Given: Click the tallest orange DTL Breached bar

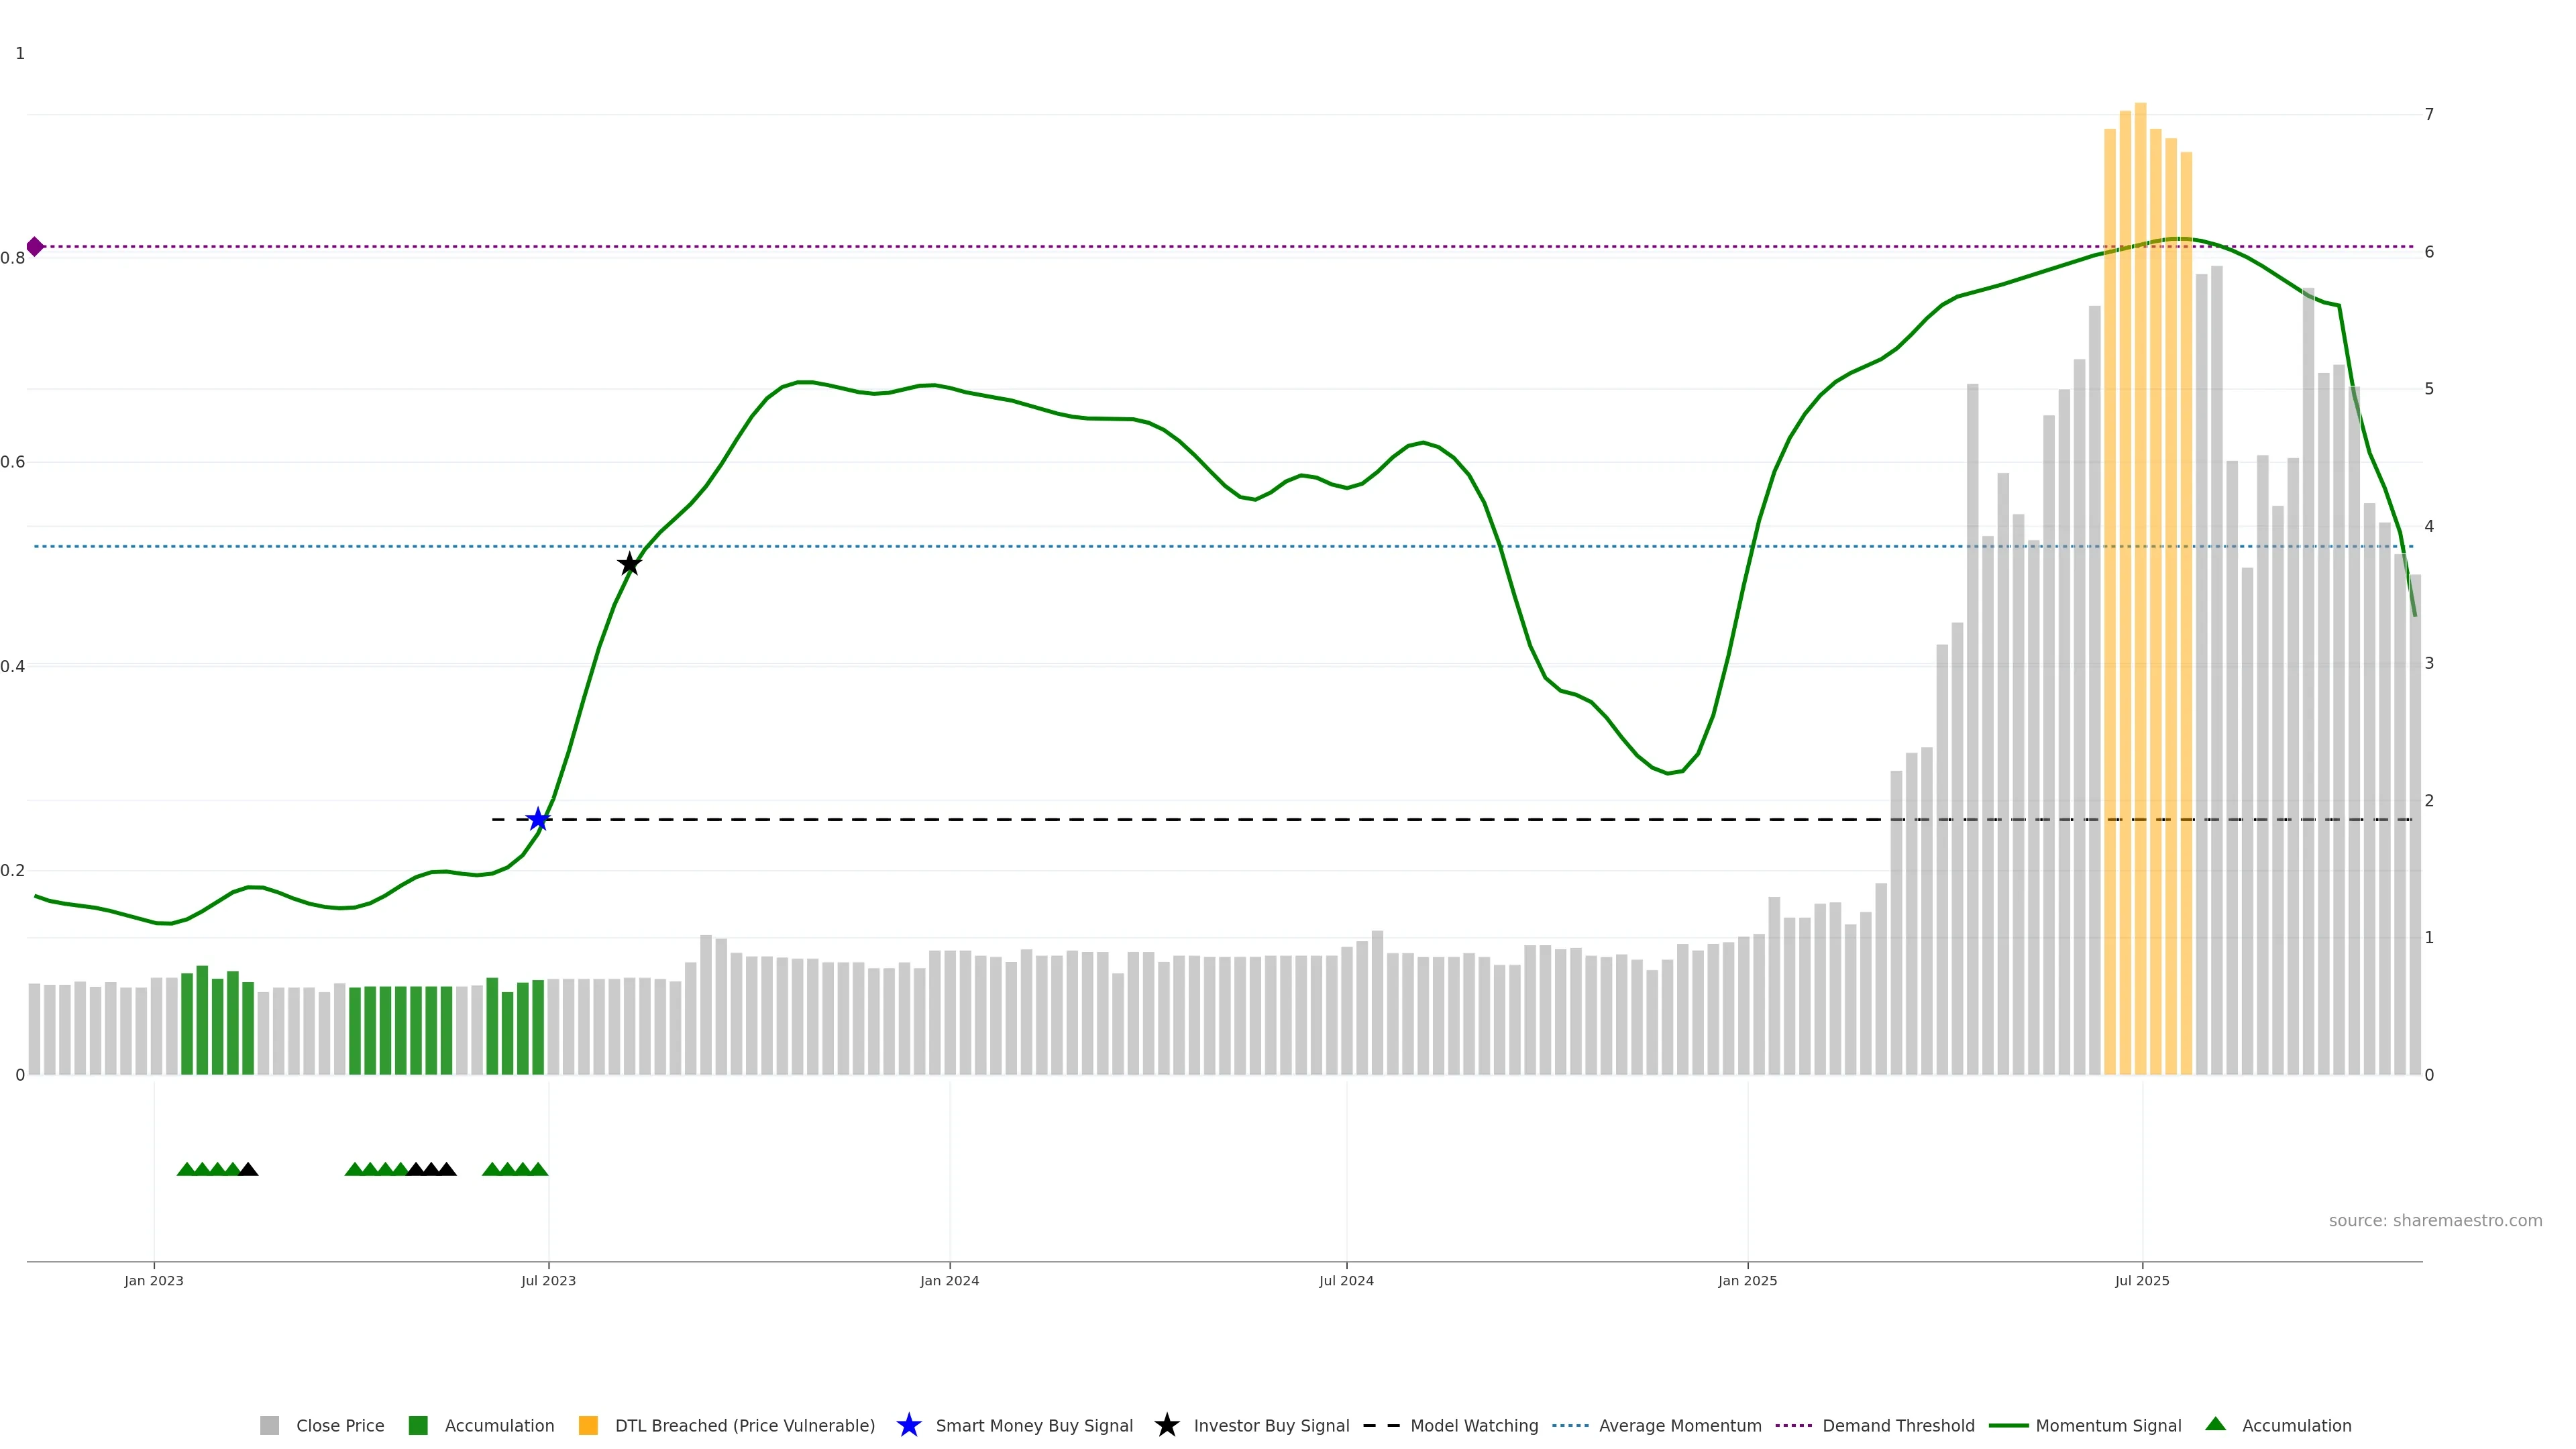Looking at the screenshot, I should 2140,600.
